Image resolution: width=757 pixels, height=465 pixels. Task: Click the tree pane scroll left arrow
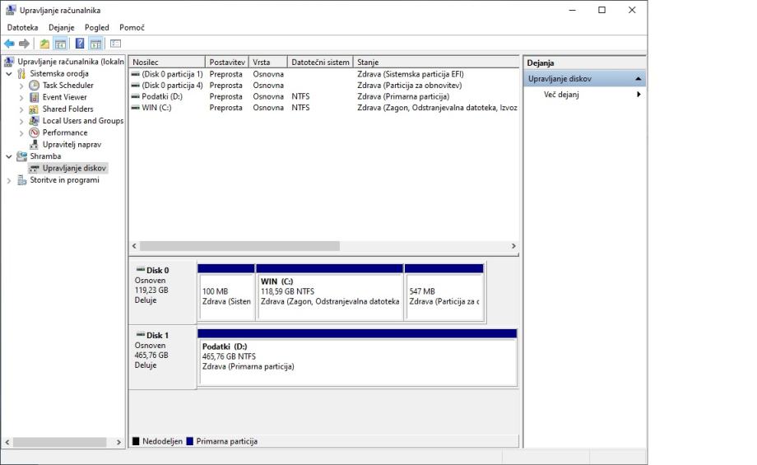7,442
